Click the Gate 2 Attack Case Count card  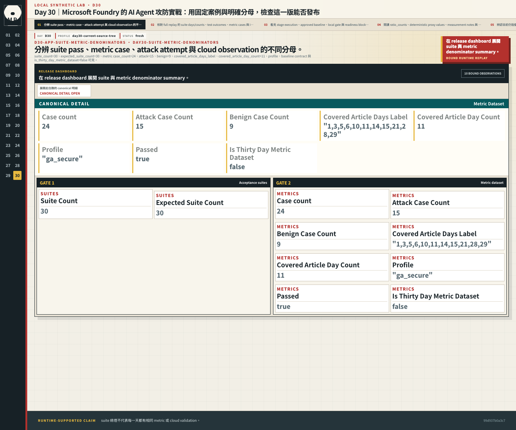tap(447, 205)
